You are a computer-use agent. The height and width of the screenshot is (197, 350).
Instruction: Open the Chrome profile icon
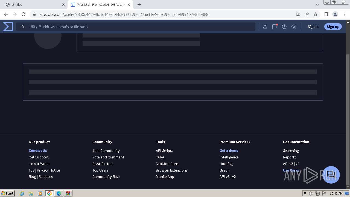click(x=335, y=14)
